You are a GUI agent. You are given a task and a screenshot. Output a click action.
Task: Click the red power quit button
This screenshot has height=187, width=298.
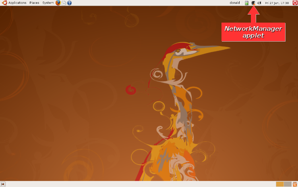click(x=295, y=3)
